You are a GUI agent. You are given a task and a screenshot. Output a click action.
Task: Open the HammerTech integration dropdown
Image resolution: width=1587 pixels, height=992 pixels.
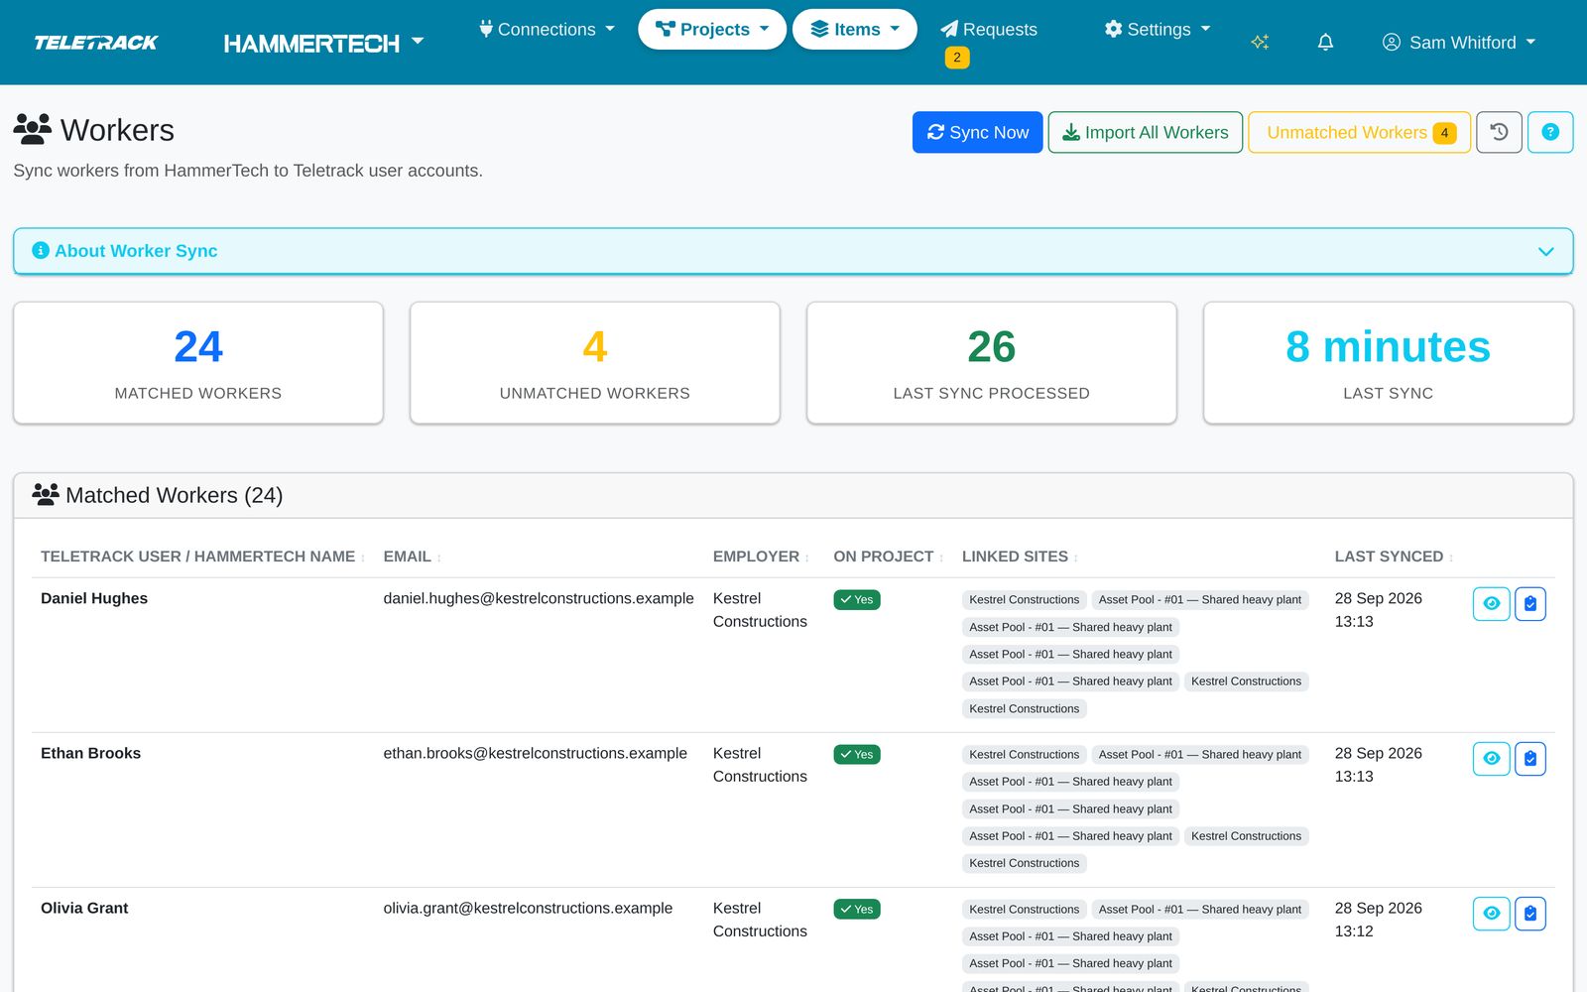point(323,43)
